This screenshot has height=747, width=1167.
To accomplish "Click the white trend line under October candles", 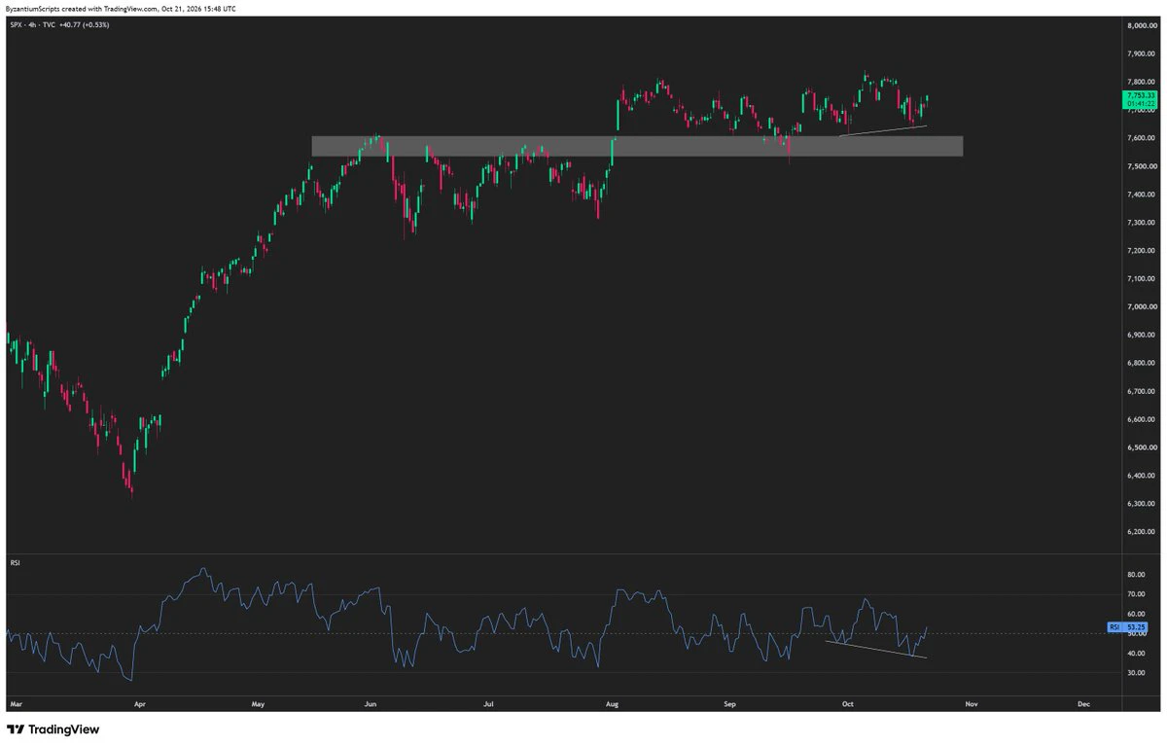I will tap(882, 130).
